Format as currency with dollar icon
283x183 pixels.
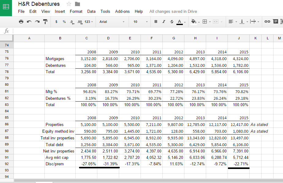pos(56,22)
